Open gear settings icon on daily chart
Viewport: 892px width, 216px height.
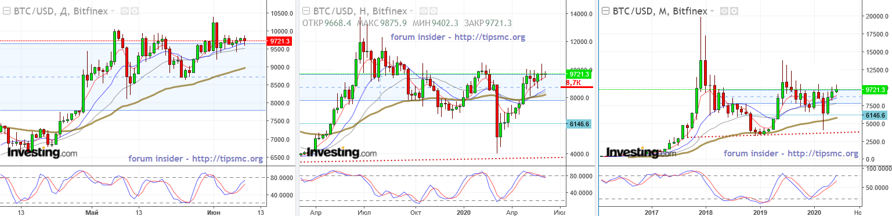coord(134,11)
